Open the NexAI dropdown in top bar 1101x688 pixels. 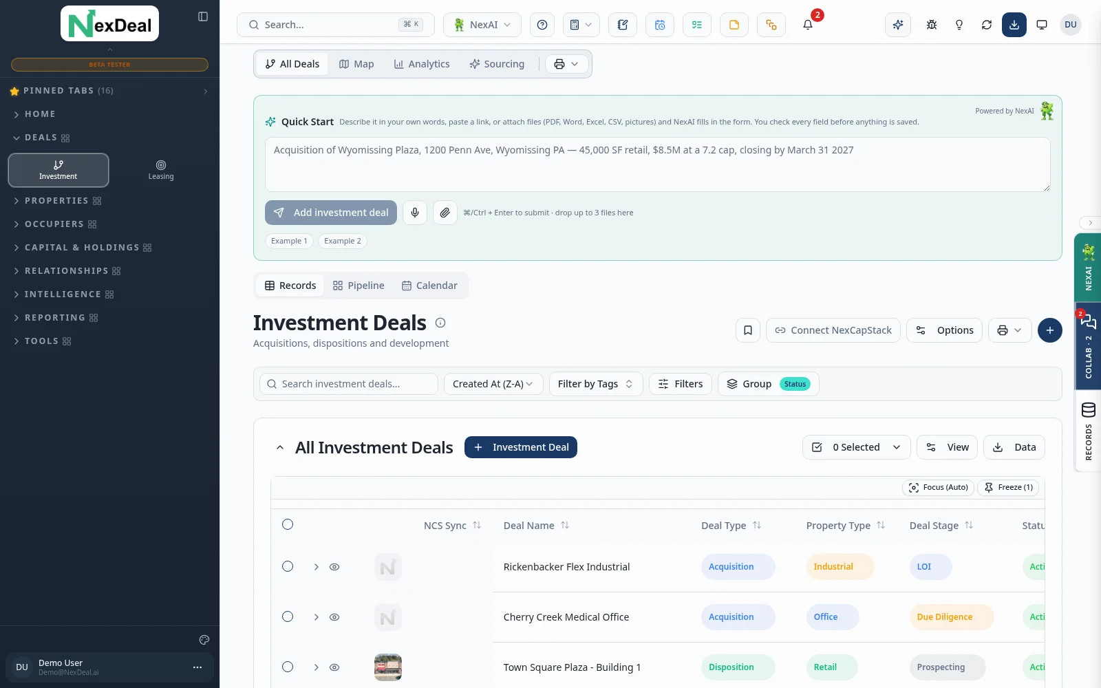point(482,25)
